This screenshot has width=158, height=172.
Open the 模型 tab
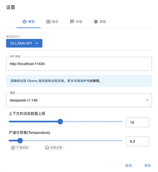29,22
